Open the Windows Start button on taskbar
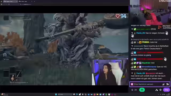The width and height of the screenshot is (171, 96). click(56, 94)
